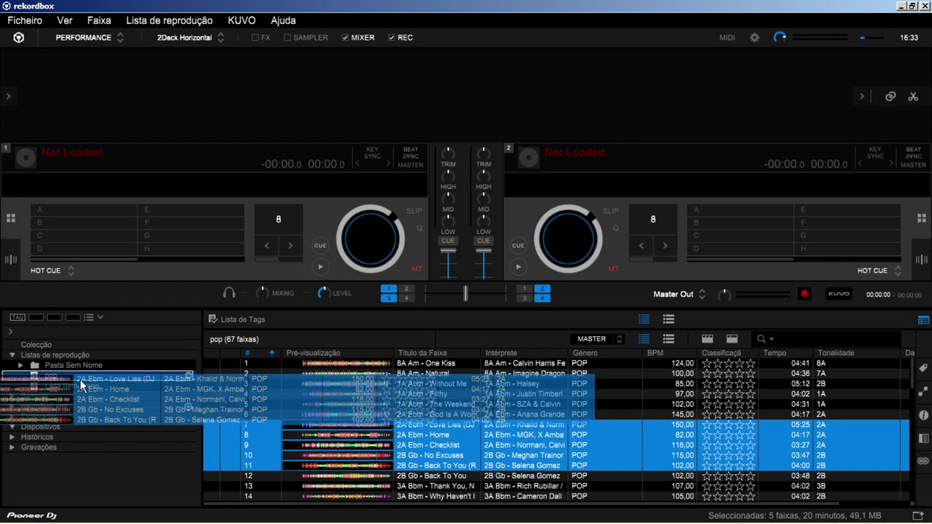Open the 2Deck Horizontal layout dropdown
The width and height of the screenshot is (932, 524).
click(x=191, y=38)
